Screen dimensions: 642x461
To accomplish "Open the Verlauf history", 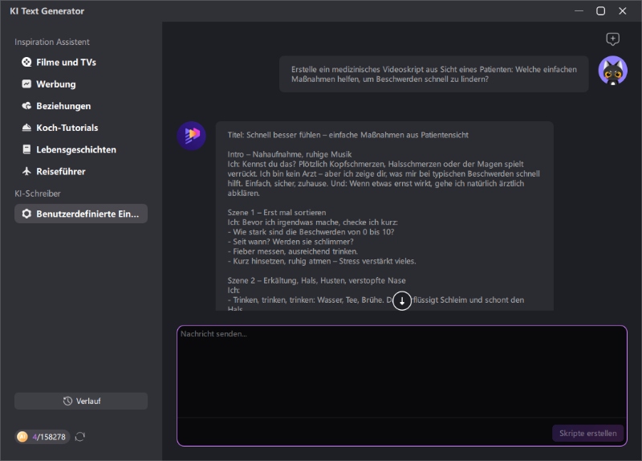I will [81, 402].
